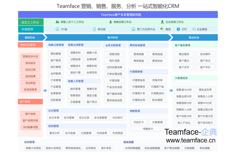Click the 营销活动管理 header

(30, 45)
